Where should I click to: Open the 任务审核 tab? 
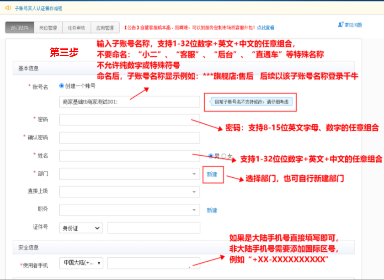click(76, 28)
